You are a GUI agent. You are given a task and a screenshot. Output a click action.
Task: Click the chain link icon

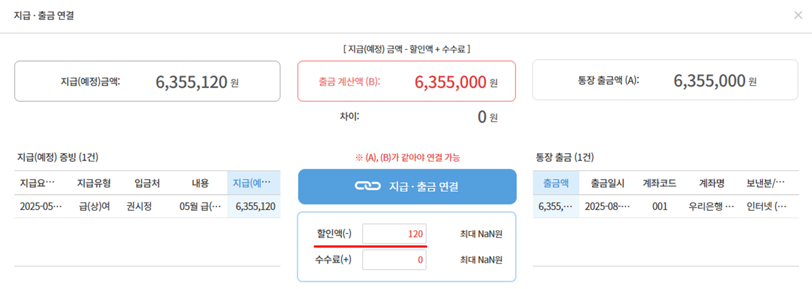coord(367,186)
